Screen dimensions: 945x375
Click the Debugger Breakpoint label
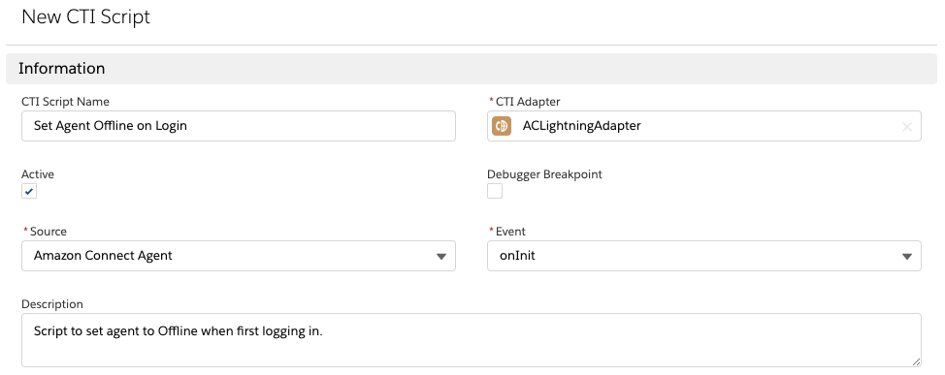545,174
